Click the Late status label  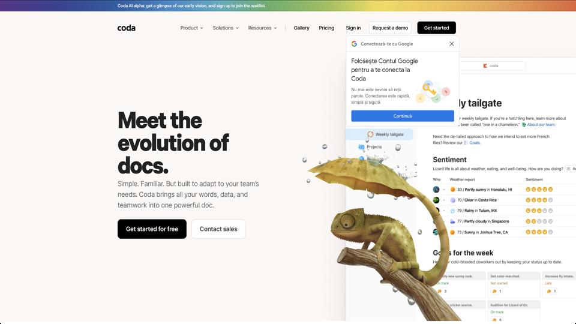tap(548, 283)
